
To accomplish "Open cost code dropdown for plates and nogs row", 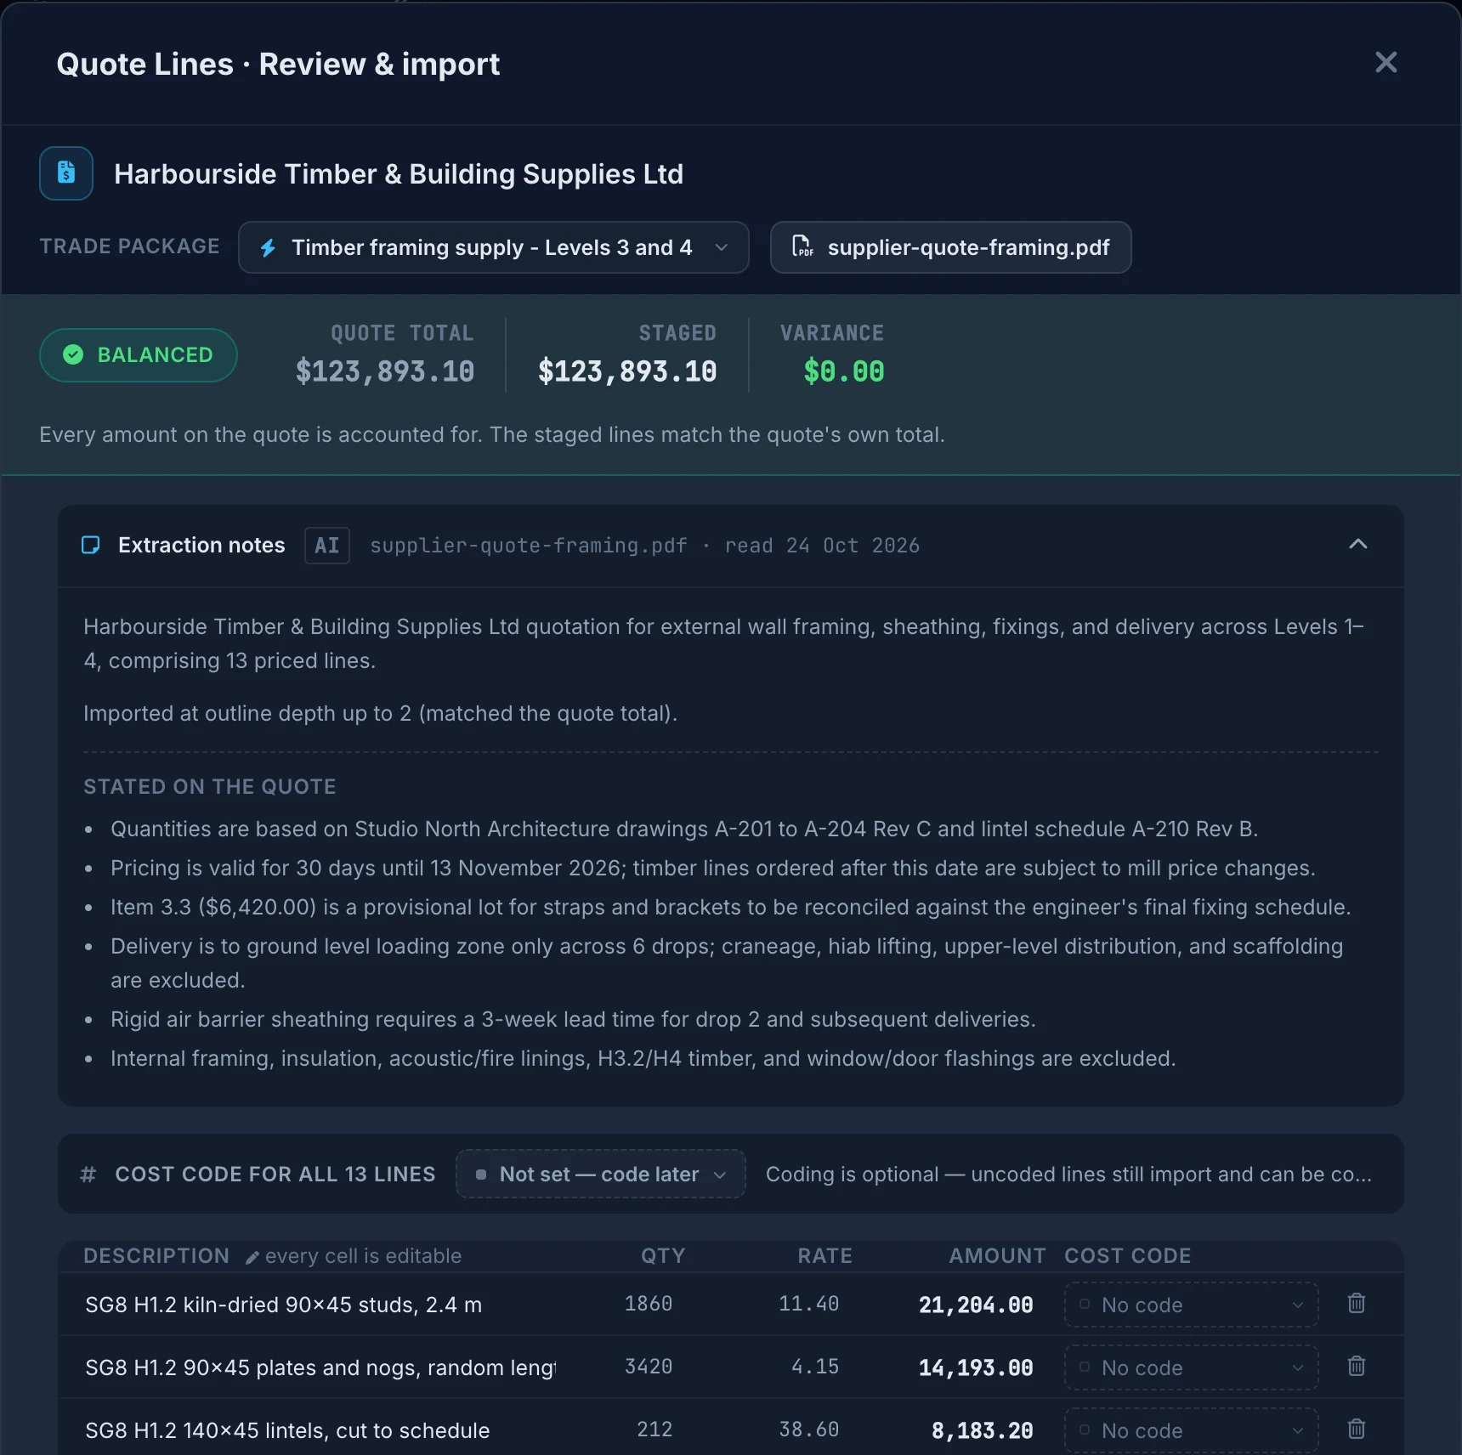I will [x=1192, y=1367].
